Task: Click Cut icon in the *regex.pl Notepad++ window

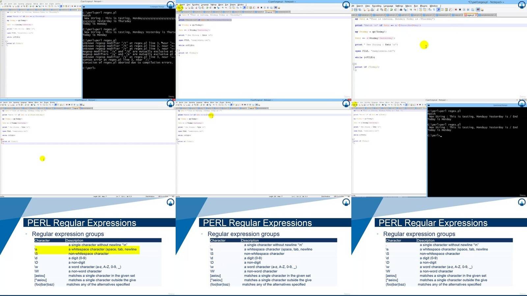Action: (x=377, y=10)
